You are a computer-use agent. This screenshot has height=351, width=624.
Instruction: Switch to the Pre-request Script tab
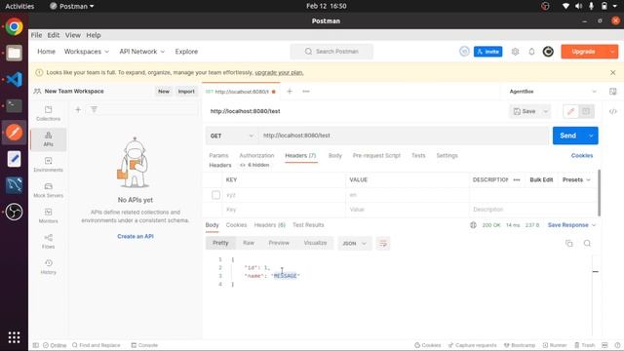pos(376,156)
